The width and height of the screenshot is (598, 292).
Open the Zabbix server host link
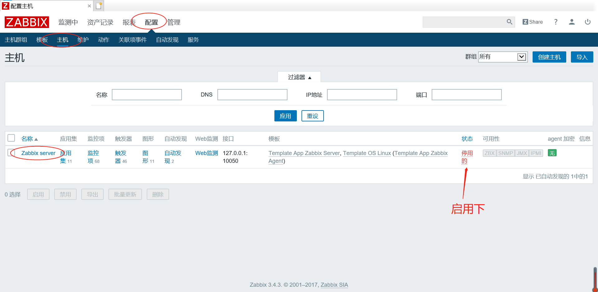(38, 153)
